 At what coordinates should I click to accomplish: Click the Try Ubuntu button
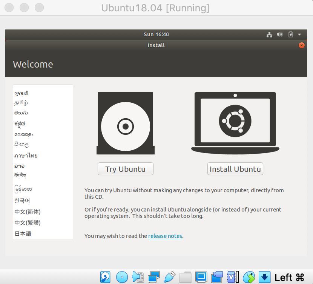coord(125,169)
